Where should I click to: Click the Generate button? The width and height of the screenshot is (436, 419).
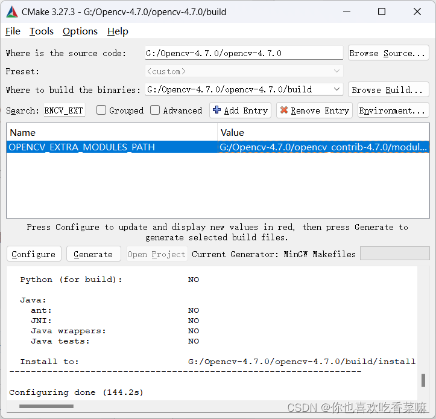coord(93,254)
